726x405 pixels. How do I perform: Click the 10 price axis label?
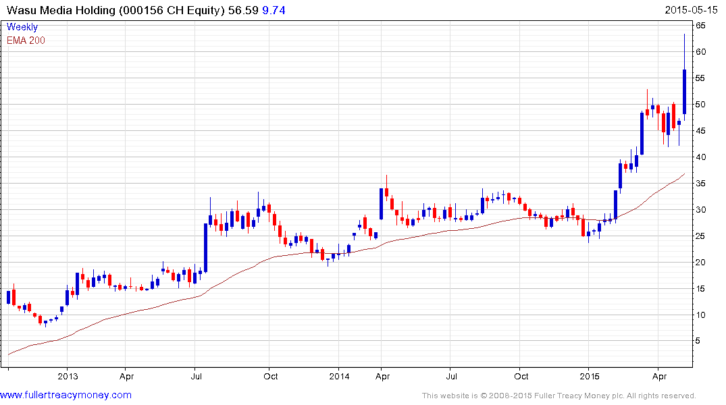pos(700,315)
